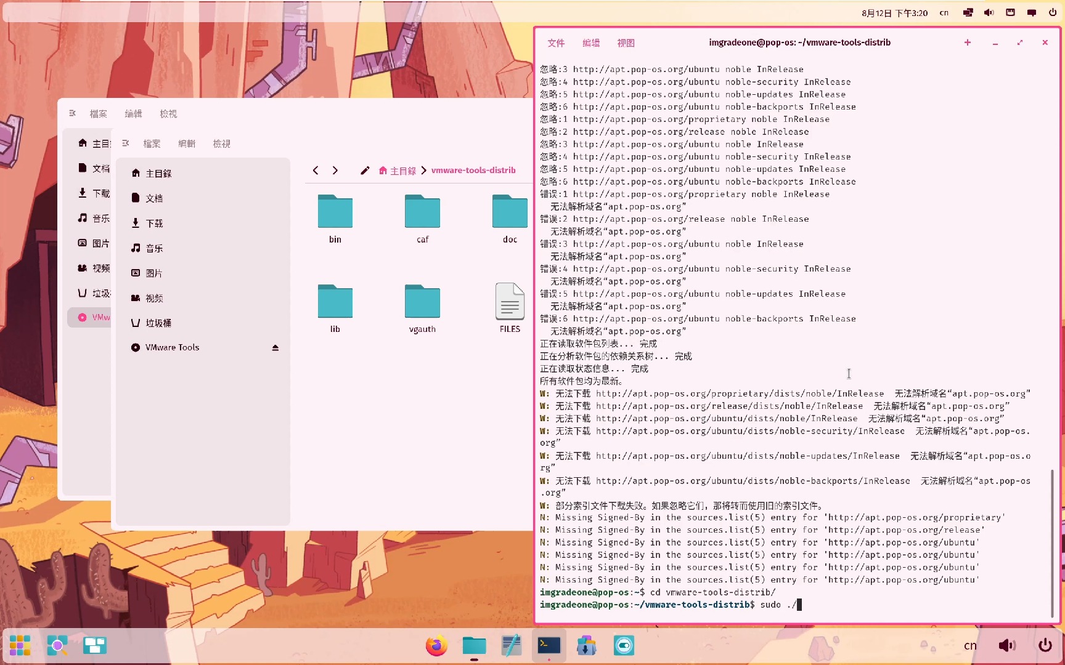
Task: Toggle the sidebar in the back Files window
Action: point(73,114)
